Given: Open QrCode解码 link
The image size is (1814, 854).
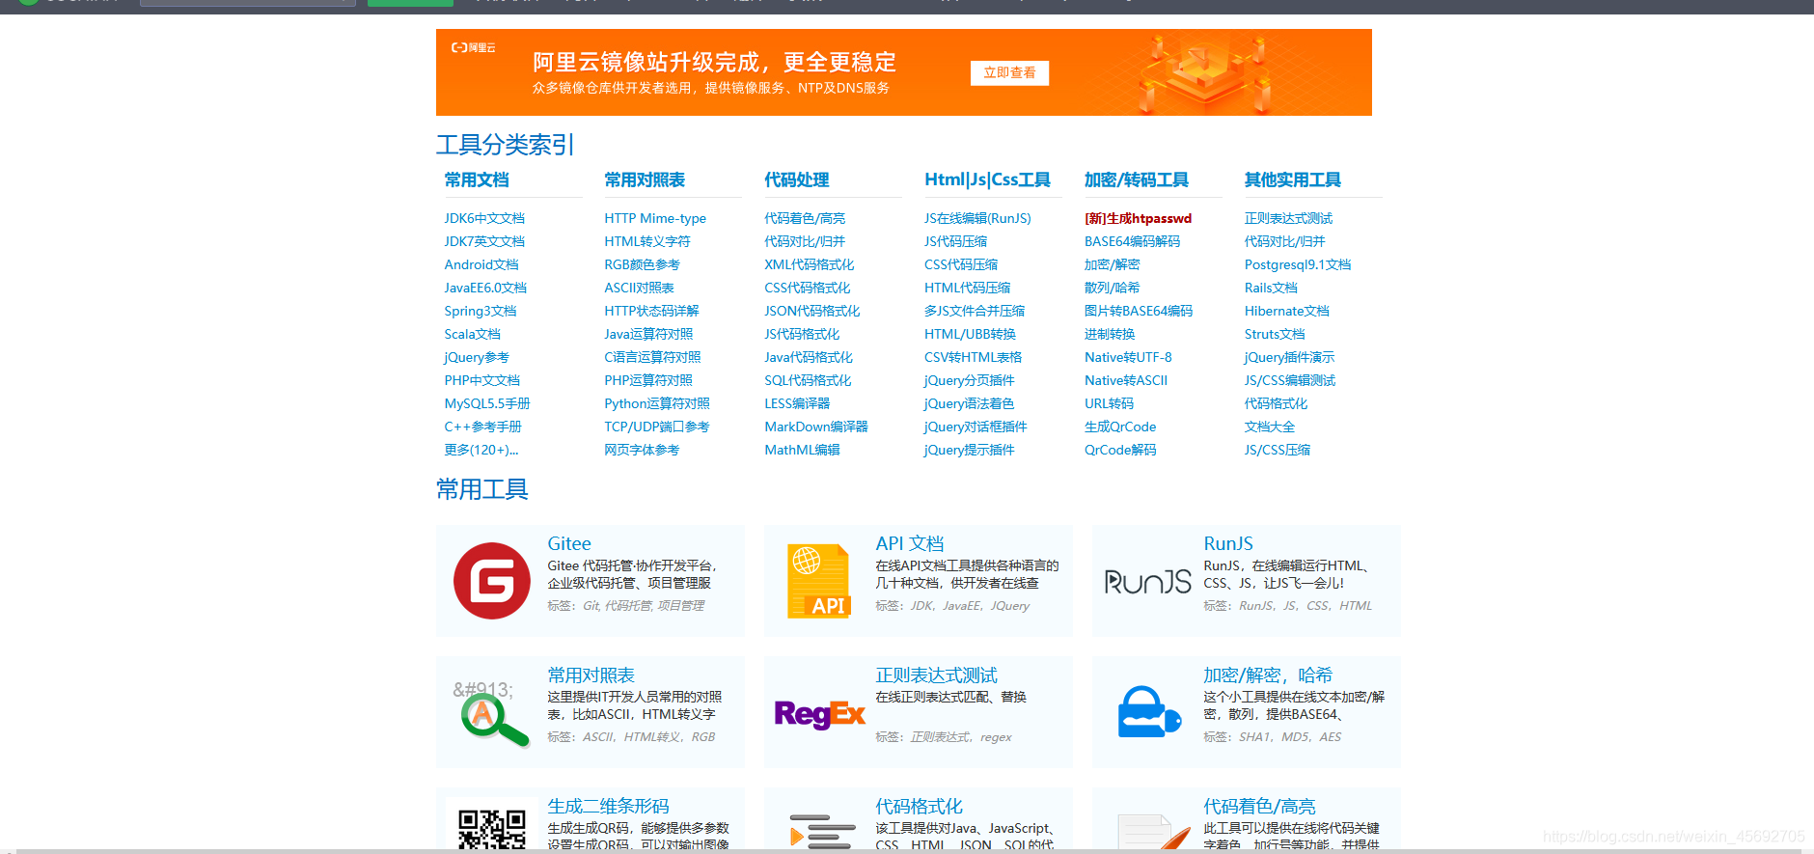Looking at the screenshot, I should tap(1120, 450).
